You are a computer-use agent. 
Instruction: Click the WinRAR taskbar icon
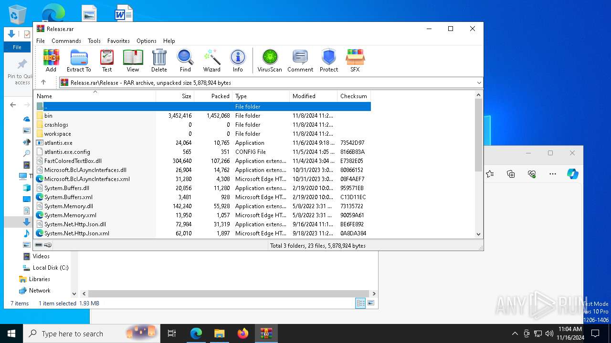tap(266, 333)
